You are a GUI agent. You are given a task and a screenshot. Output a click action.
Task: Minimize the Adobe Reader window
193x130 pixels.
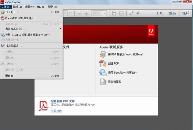[175, 2]
